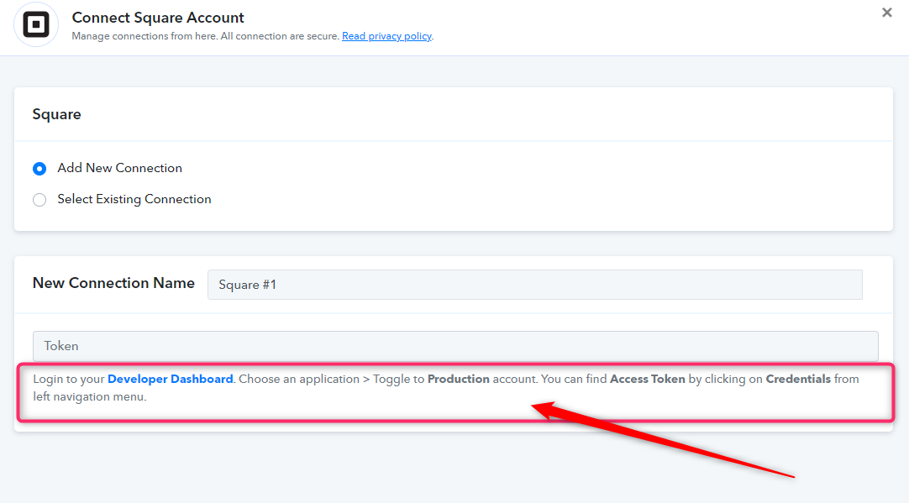Click the bold Credentials text
Image resolution: width=909 pixels, height=503 pixels.
(798, 379)
